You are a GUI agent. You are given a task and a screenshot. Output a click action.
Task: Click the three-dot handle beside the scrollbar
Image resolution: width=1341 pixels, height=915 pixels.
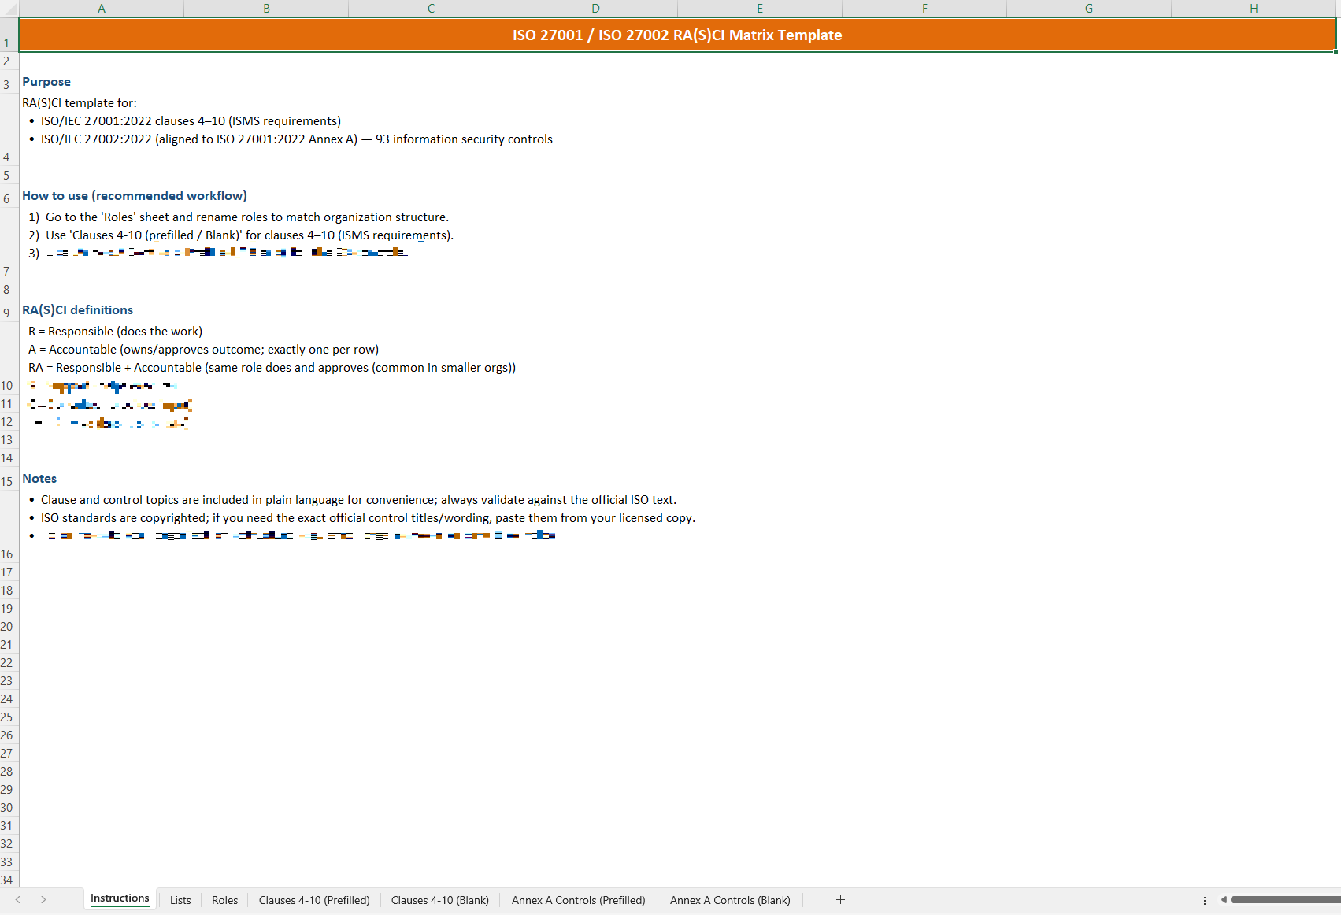1205,900
